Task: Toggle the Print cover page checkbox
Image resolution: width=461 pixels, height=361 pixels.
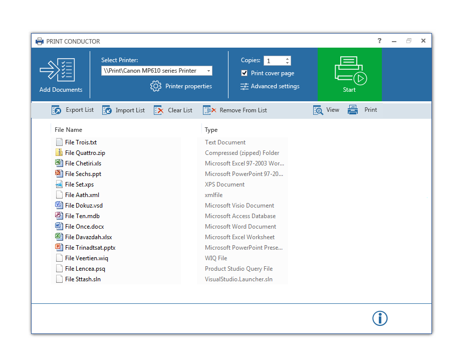Action: [x=245, y=73]
